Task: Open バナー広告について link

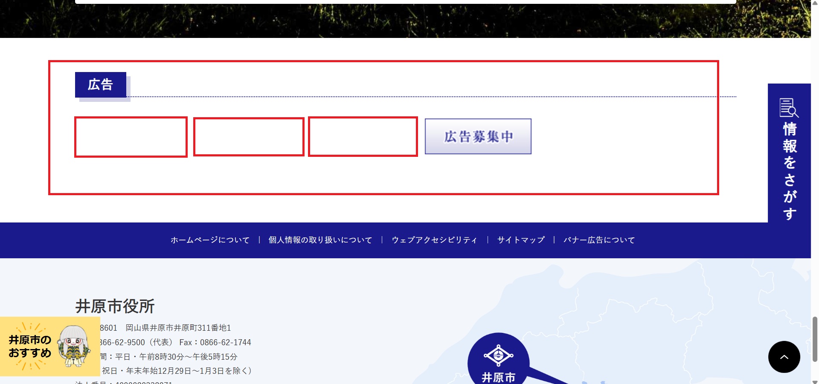Action: 599,240
